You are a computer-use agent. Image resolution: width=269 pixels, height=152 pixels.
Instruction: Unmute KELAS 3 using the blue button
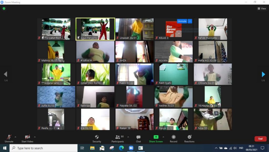coord(182,21)
